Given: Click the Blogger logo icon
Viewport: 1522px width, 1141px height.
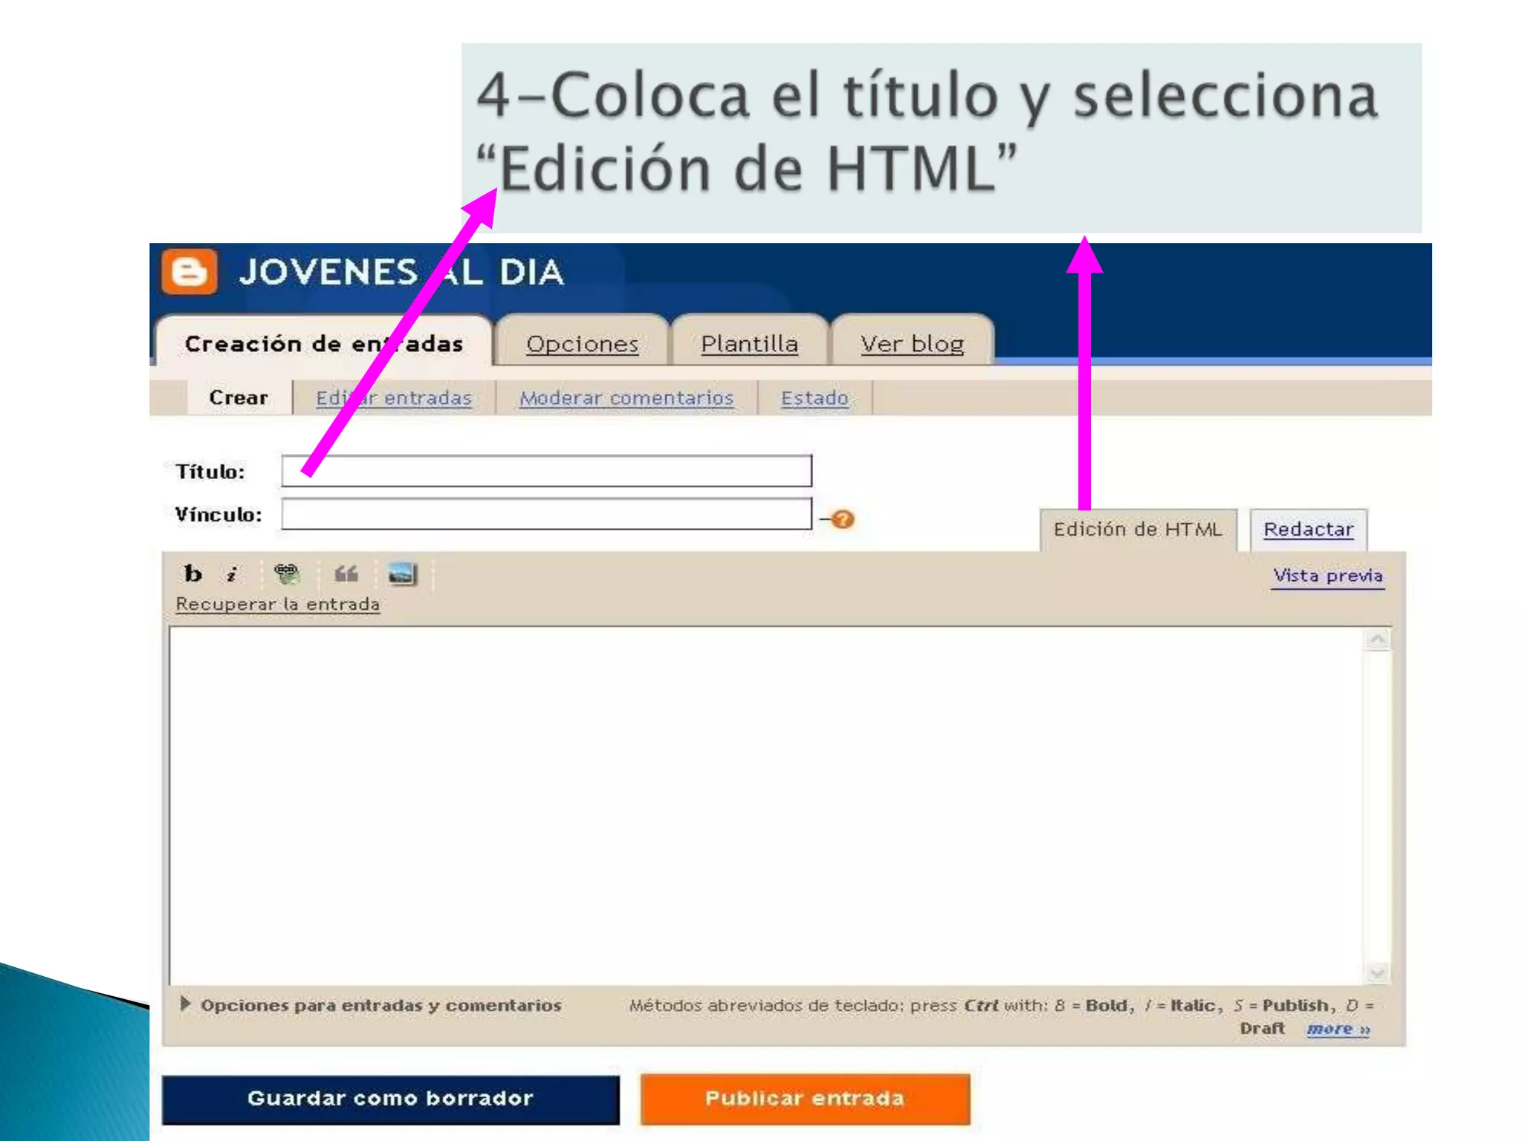Looking at the screenshot, I should coord(190,272).
